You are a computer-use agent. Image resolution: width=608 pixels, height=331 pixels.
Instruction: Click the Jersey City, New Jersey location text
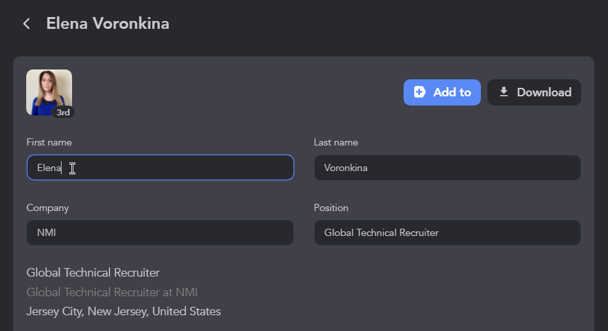tap(123, 311)
